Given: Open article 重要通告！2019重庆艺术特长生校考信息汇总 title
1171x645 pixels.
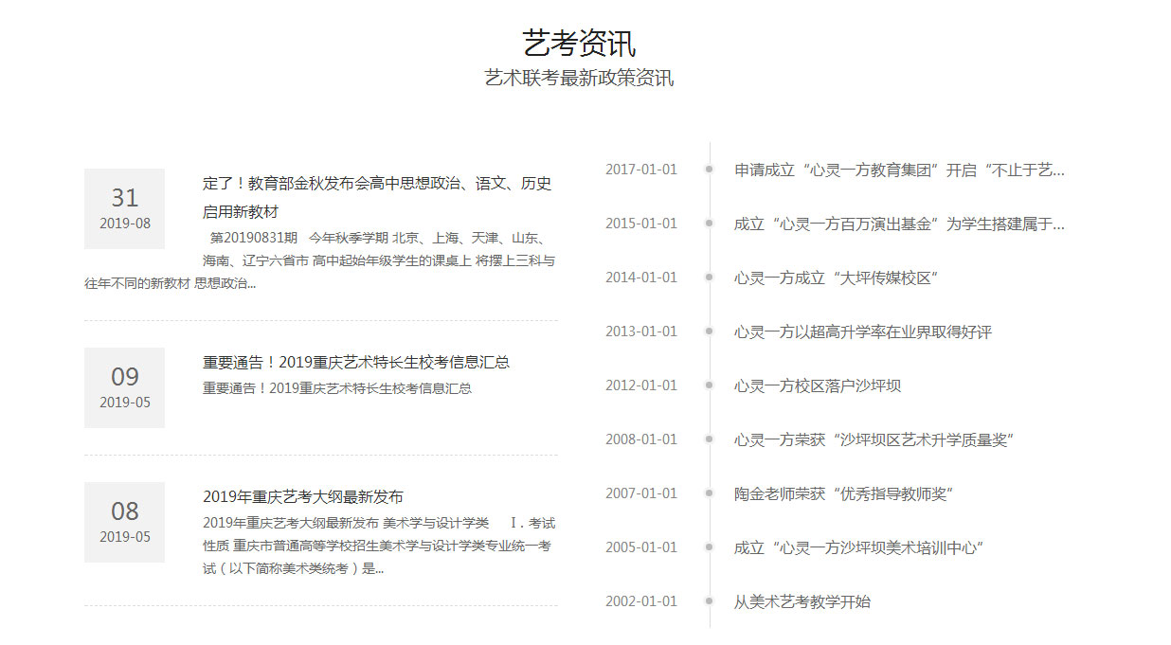Looking at the screenshot, I should (356, 363).
